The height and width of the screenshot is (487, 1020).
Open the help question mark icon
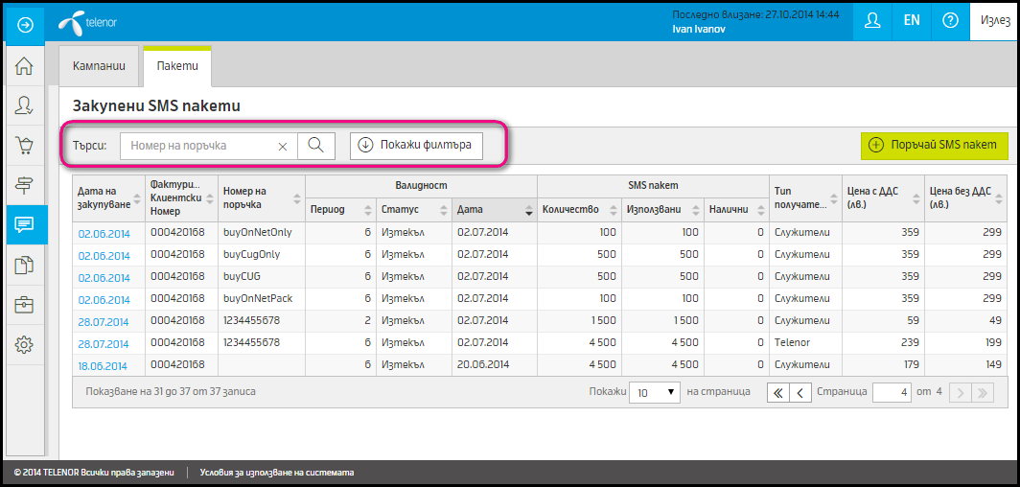(950, 20)
